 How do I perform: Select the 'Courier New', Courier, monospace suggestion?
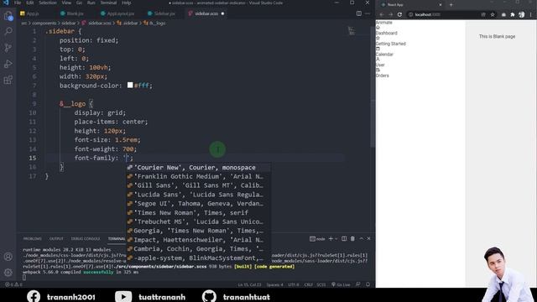click(198, 168)
